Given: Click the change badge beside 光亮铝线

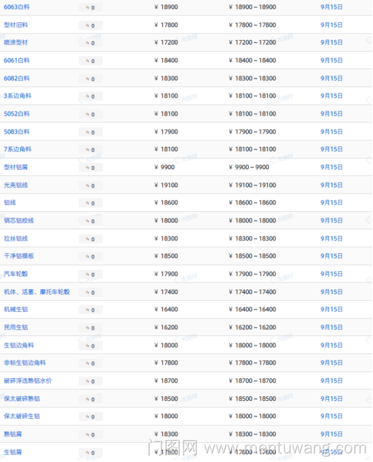Looking at the screenshot, I should (91, 186).
